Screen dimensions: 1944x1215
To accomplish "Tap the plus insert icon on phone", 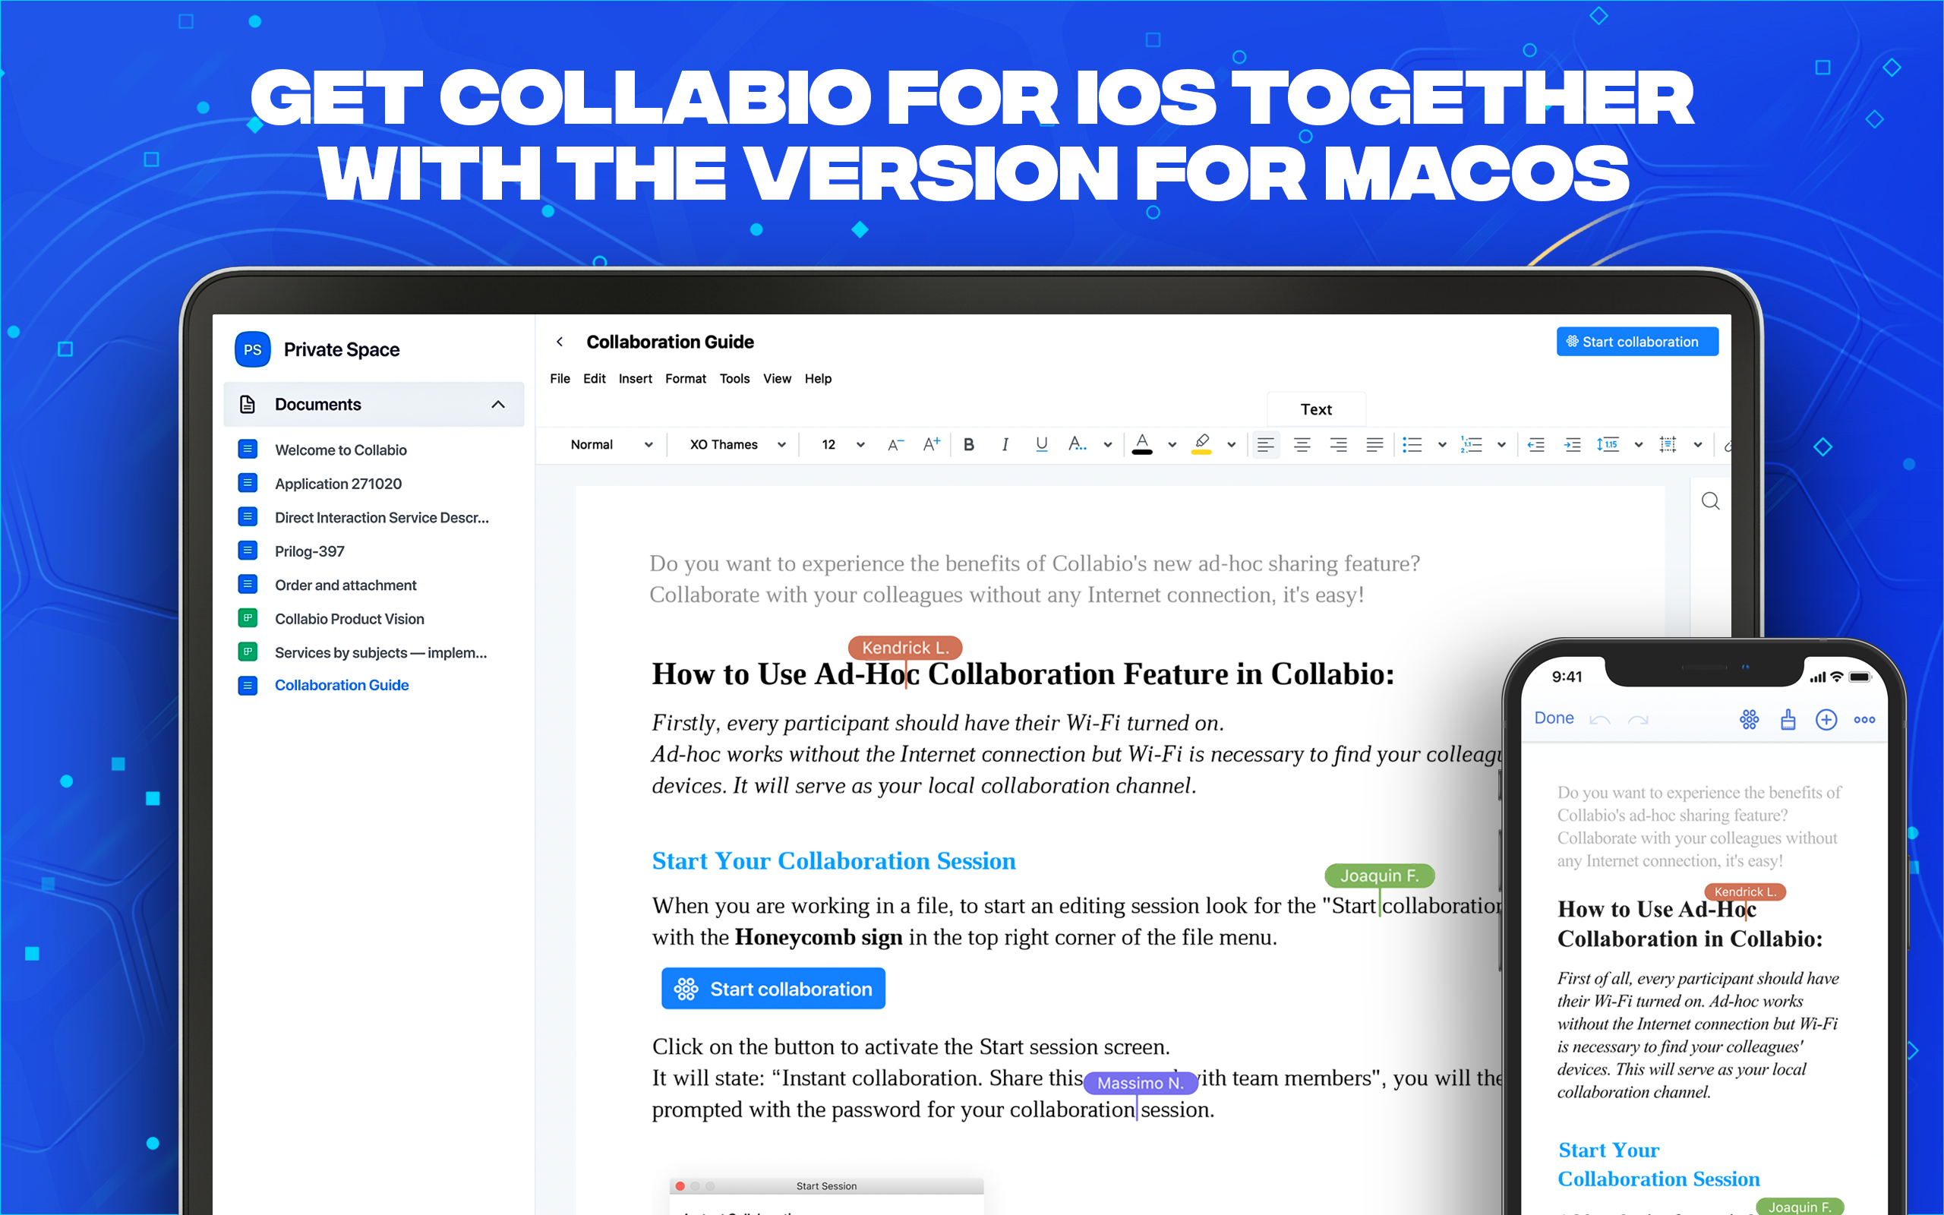I will click(x=1826, y=719).
